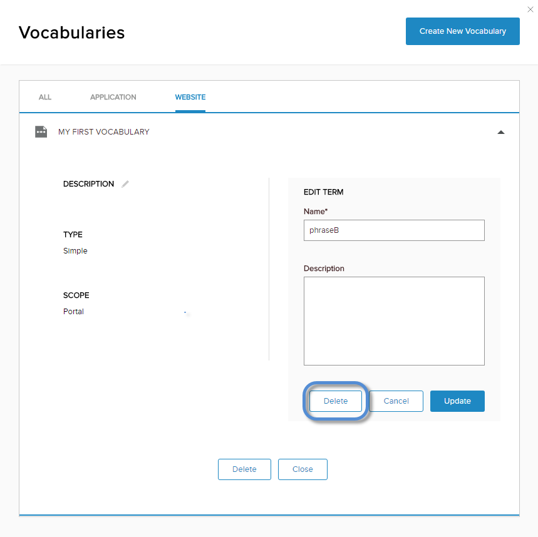Viewport: 538px width, 537px height.
Task: Click the MY FIRST VOCABULARY title
Action: click(x=103, y=131)
